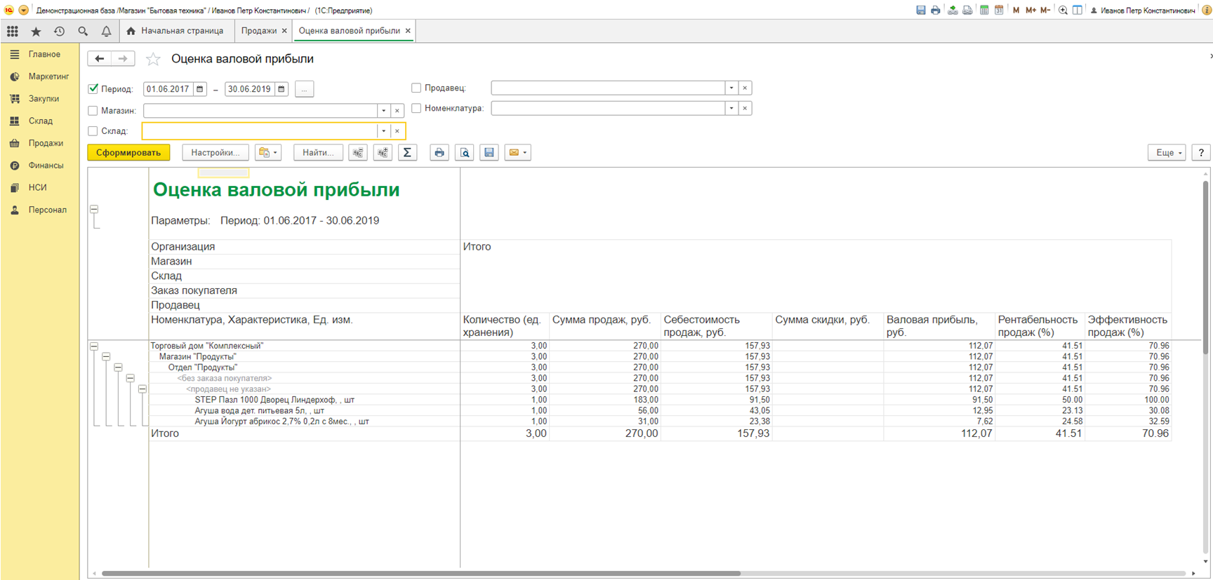
Task: Save report with the diskette icon
Action: (x=489, y=153)
